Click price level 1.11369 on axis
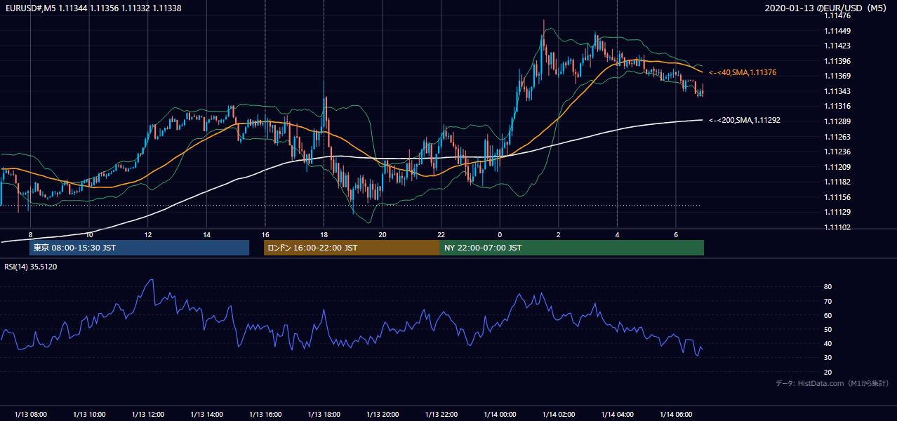 point(837,76)
